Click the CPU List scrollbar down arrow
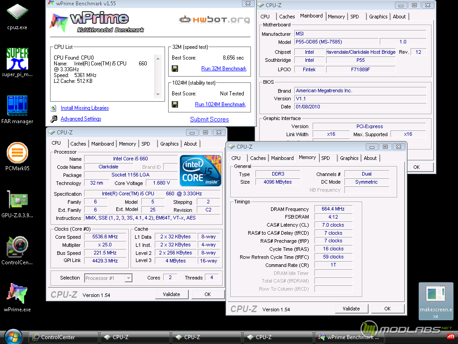This screenshot has height=344, width=458. (158, 94)
